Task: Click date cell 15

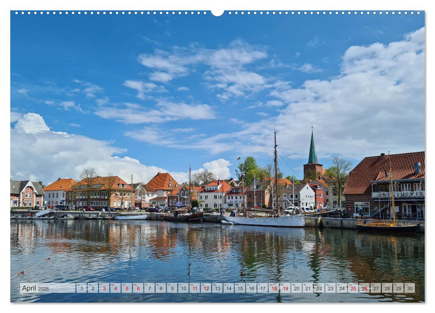Action: coord(239,290)
